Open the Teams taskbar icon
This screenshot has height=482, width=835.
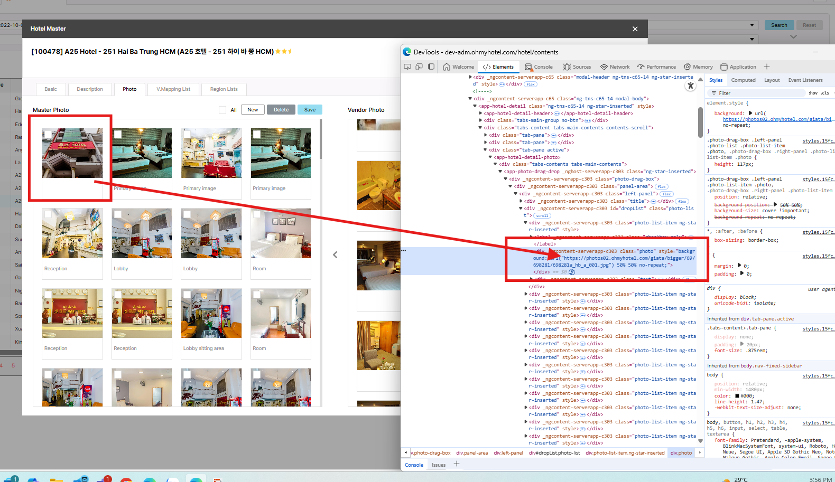[104, 479]
